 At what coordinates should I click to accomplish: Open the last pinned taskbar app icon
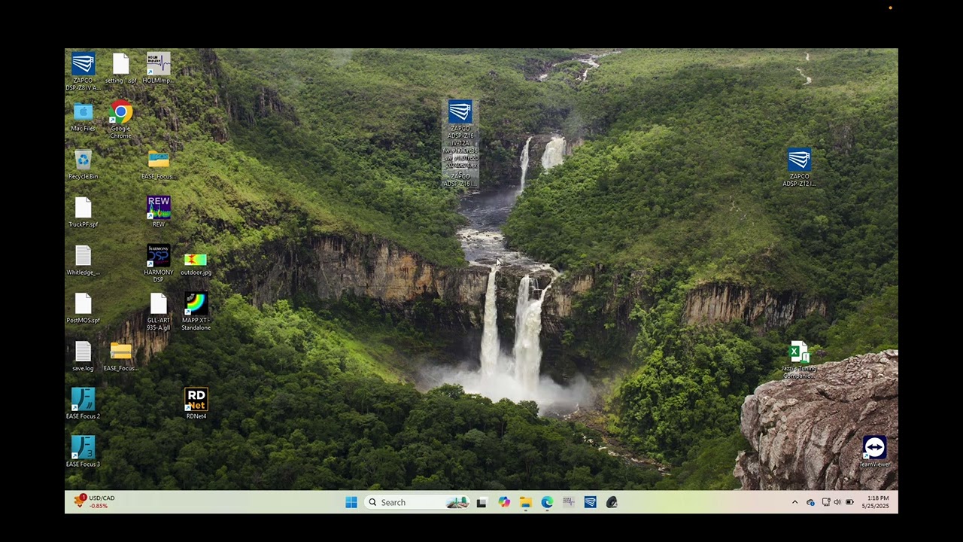click(612, 502)
